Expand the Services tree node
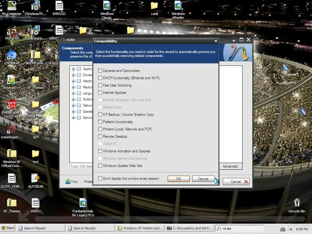Viewport: 312px width, 234px height. click(x=73, y=118)
